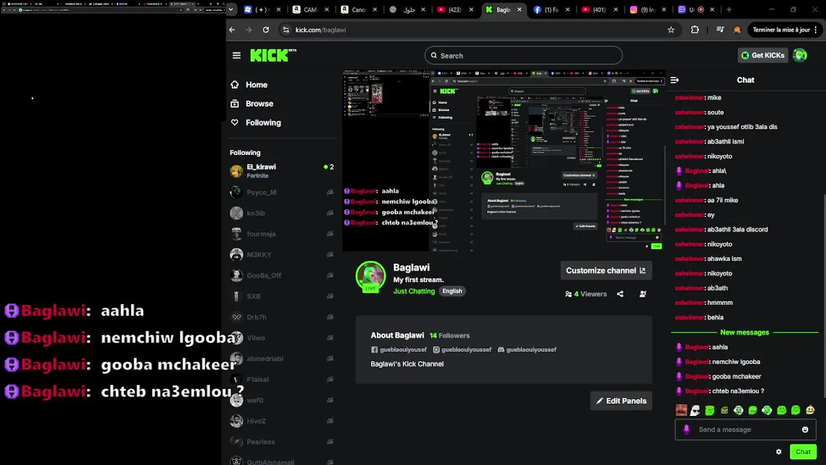826x465 pixels.
Task: Click the English language tag
Action: tap(452, 291)
